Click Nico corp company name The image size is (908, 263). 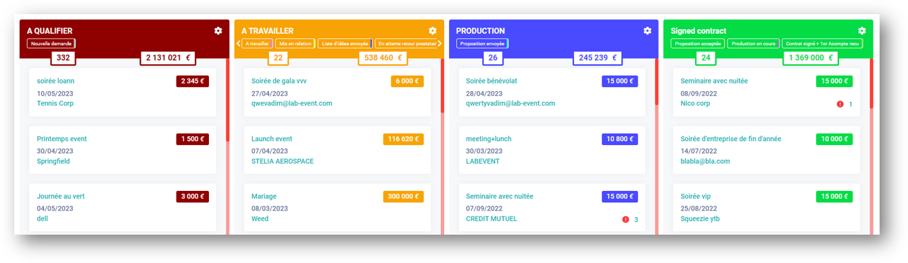[695, 104]
